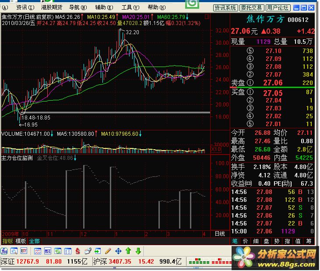
Task: Switch to the 全部 tab
Action: [x=34, y=241]
